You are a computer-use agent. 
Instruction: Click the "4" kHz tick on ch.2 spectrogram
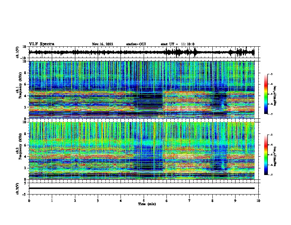[x=25, y=157]
